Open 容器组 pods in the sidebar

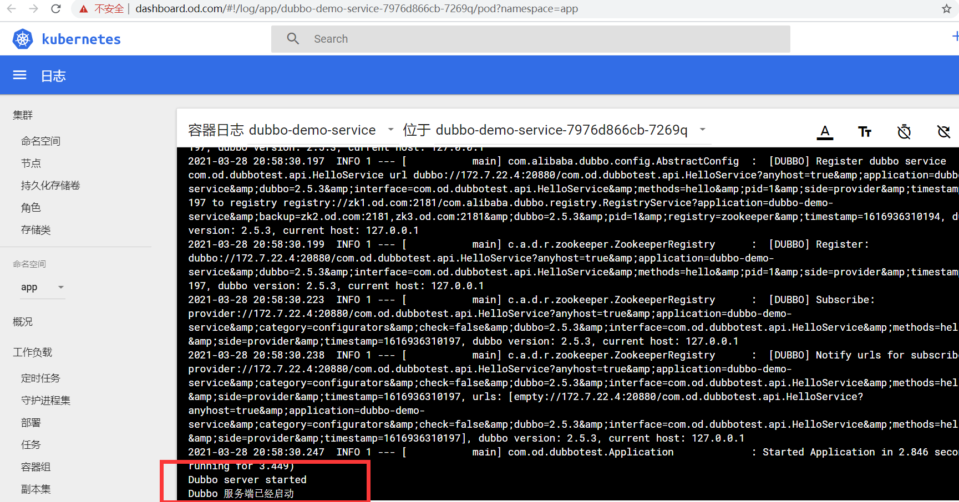36,467
